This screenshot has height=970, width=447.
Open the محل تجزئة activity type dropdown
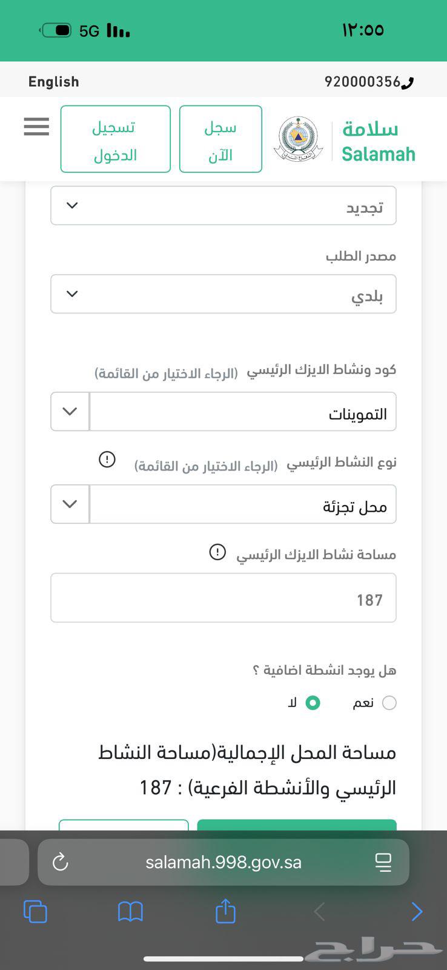pos(70,504)
